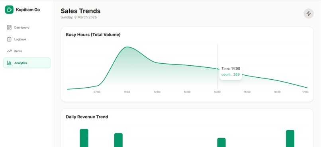Open the Items section
This screenshot has height=147, width=321.
27,51
